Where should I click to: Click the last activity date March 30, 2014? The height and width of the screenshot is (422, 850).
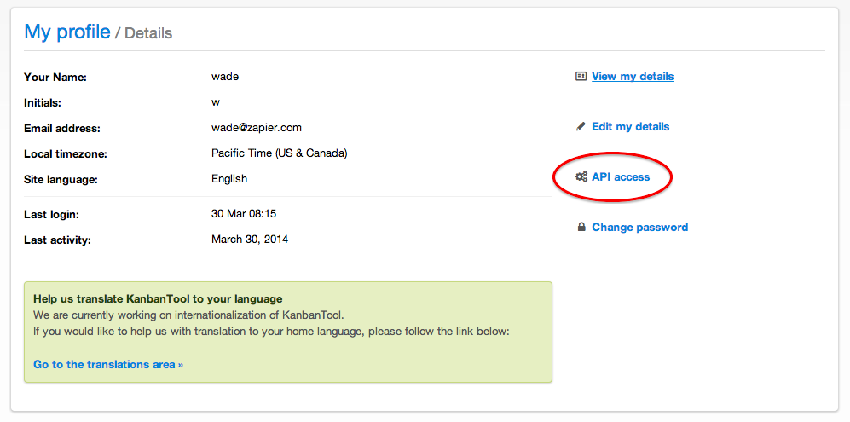(x=250, y=240)
